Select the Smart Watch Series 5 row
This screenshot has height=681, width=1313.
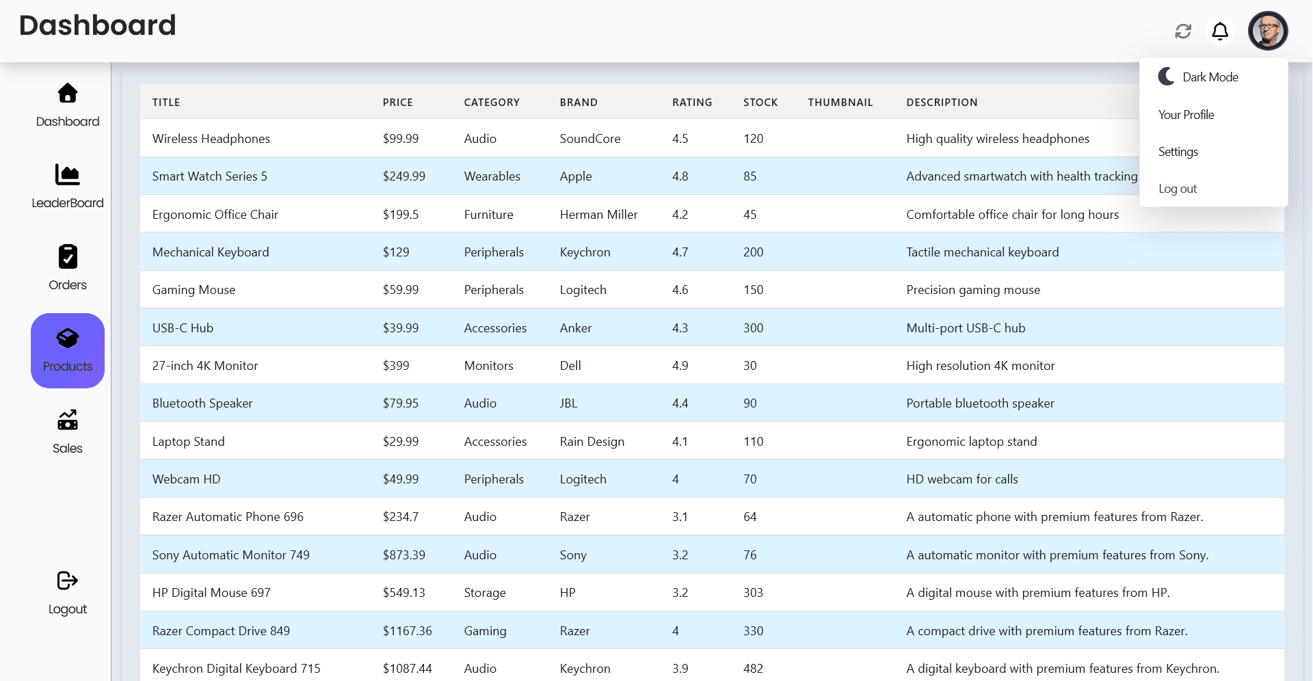(209, 176)
